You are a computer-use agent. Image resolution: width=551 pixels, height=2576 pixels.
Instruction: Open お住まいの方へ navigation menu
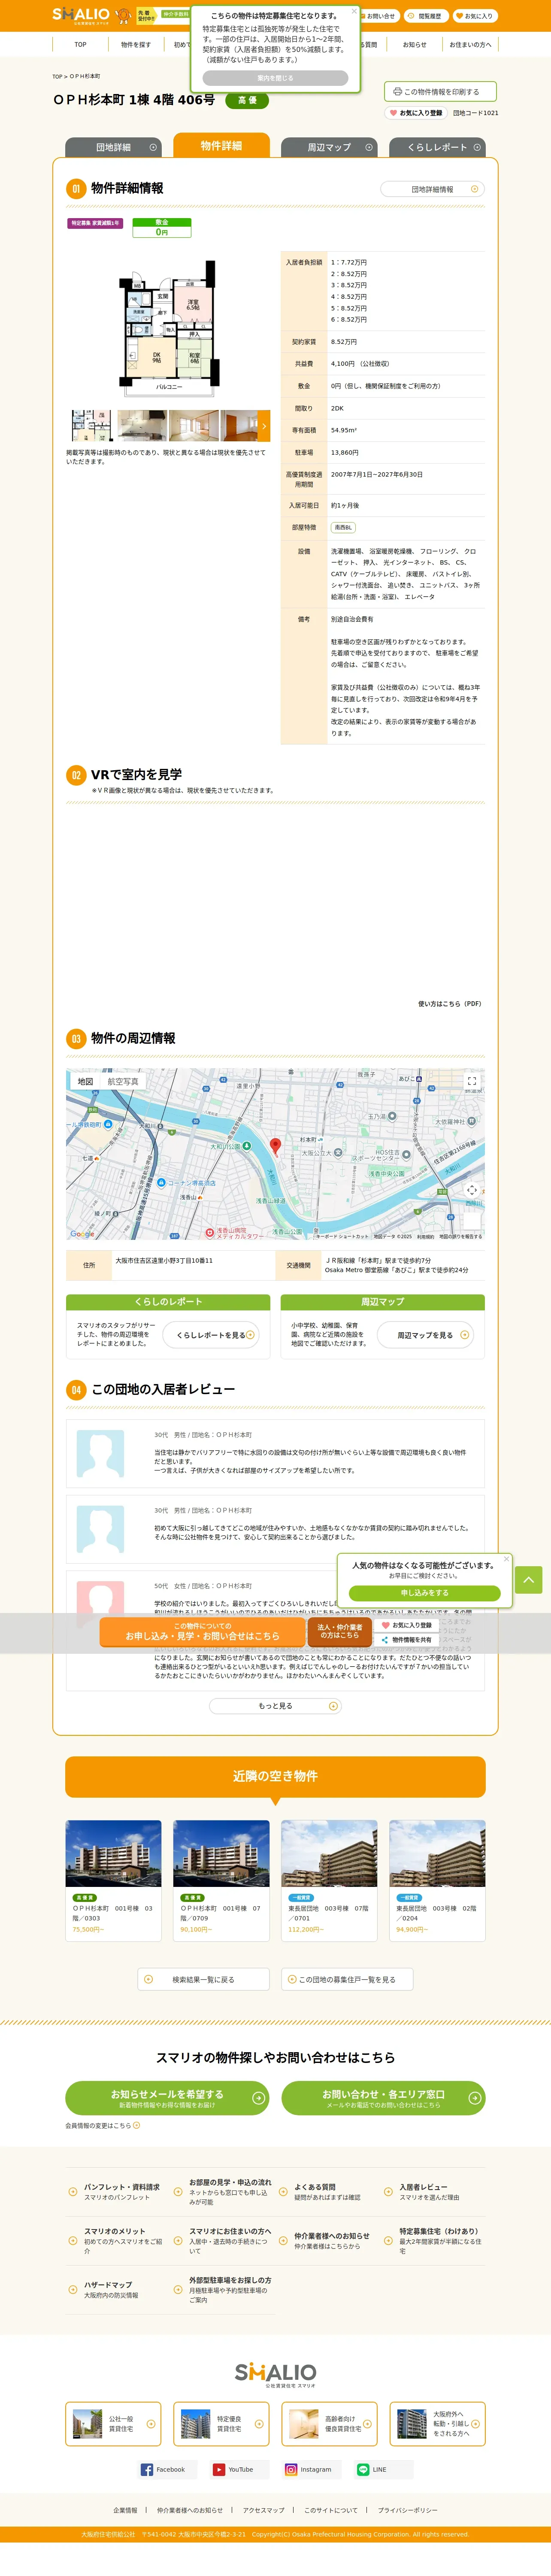coord(469,44)
